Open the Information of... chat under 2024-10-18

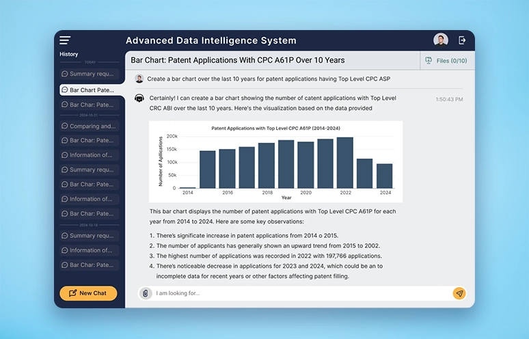pos(89,250)
